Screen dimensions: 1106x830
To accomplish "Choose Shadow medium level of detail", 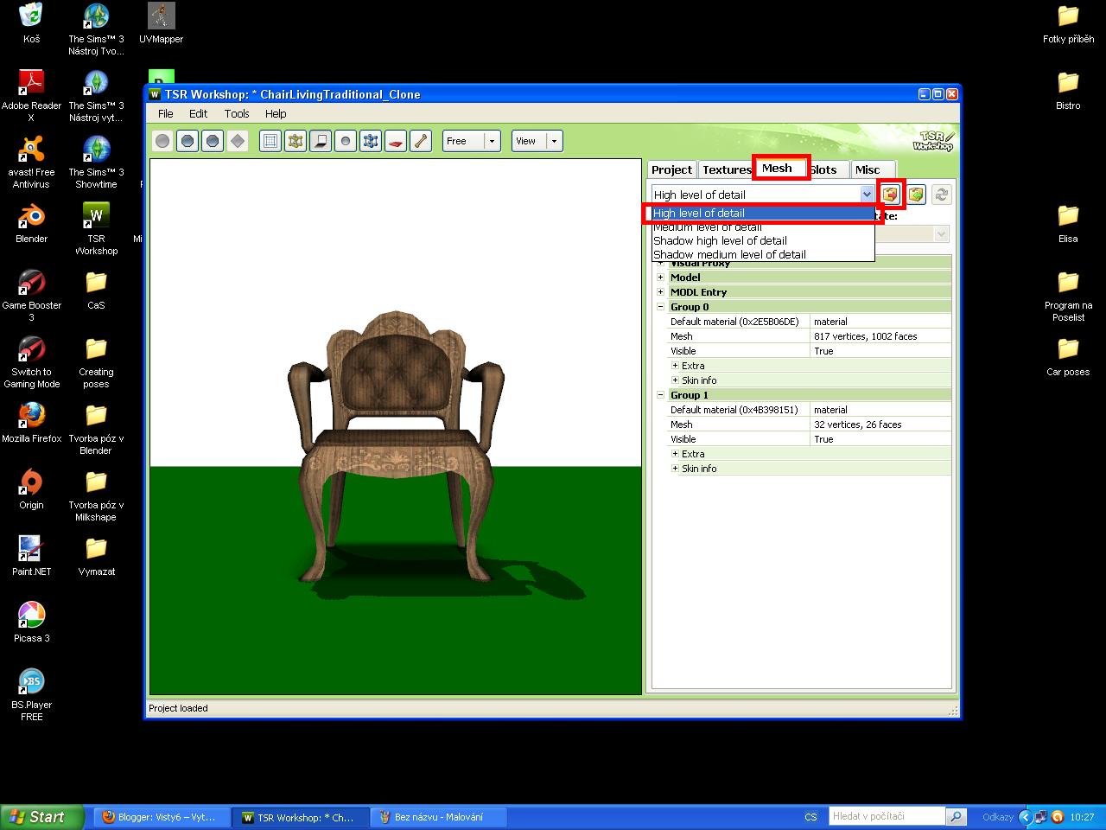I will point(763,254).
